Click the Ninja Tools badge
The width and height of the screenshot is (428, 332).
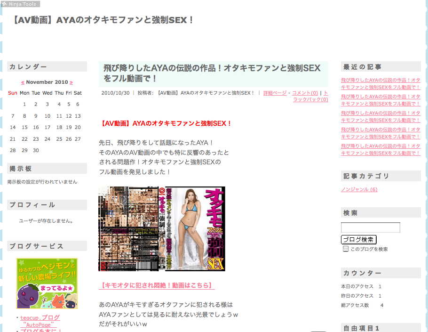coord(21,4)
